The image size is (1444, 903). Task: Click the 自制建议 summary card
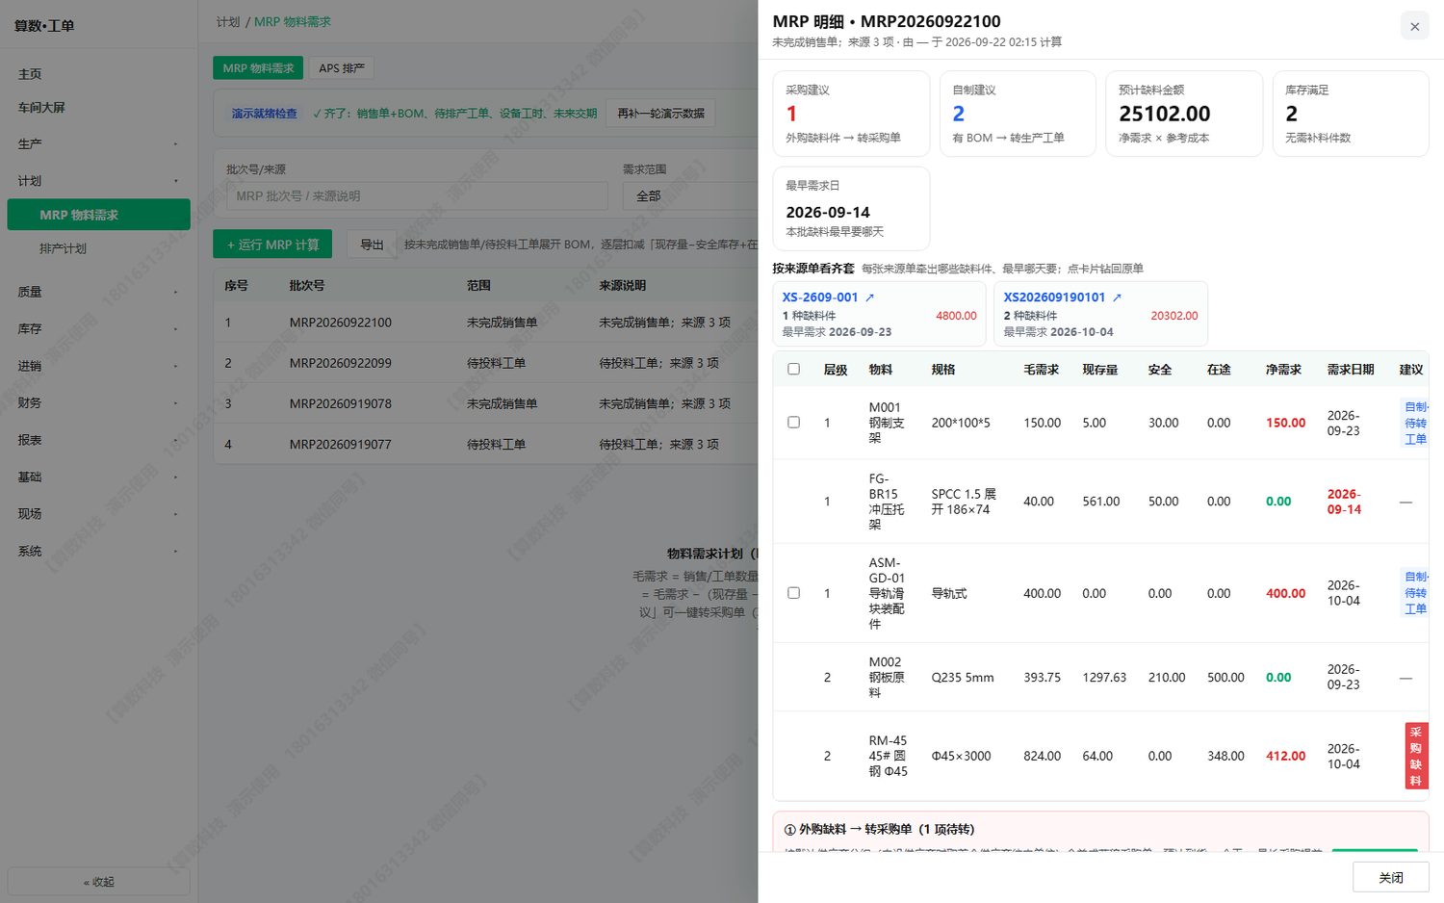1018,114
